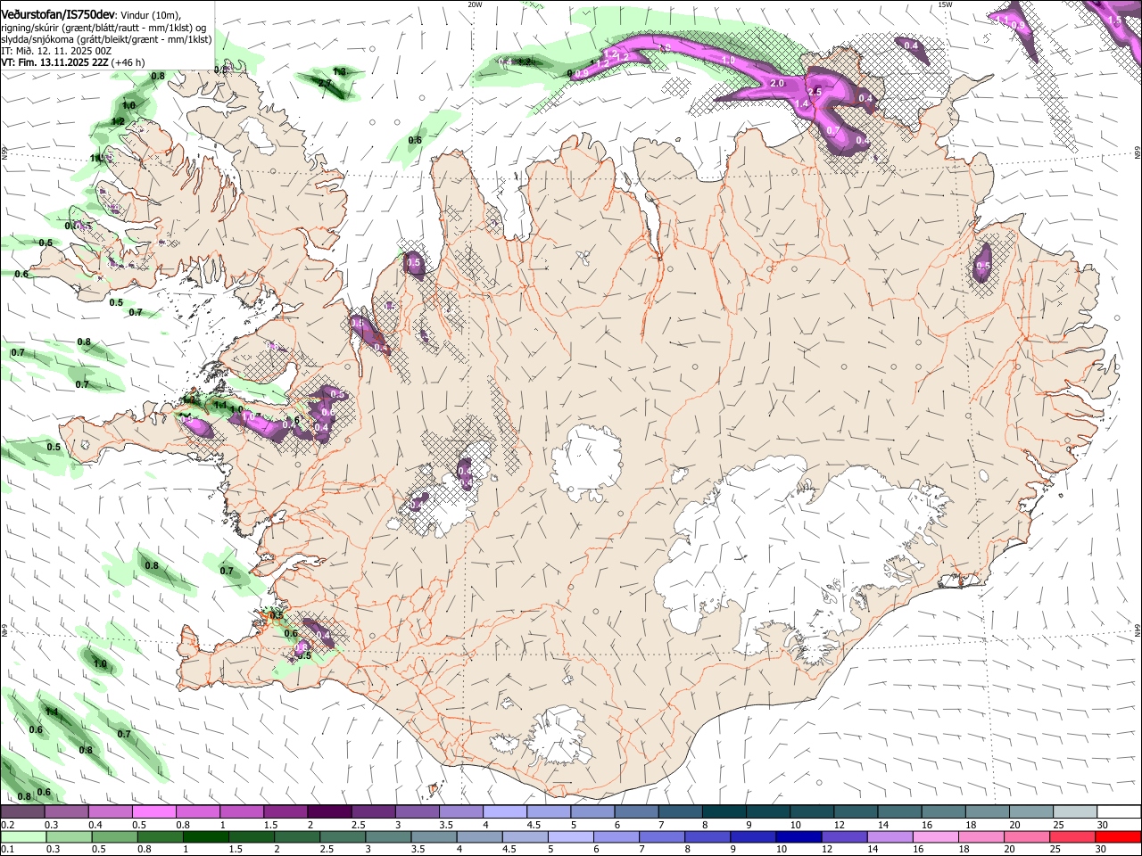Pick the bright magenta-pink swatch in snow scale
The width and height of the screenshot is (1142, 856).
click(153, 812)
